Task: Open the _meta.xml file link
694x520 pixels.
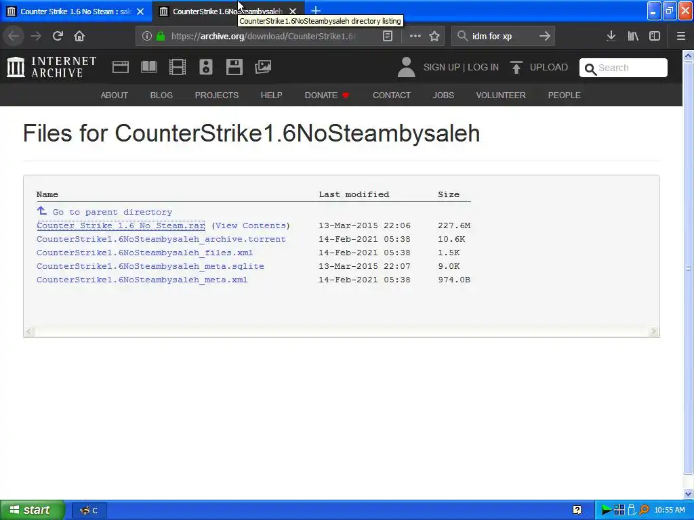Action: 142,280
